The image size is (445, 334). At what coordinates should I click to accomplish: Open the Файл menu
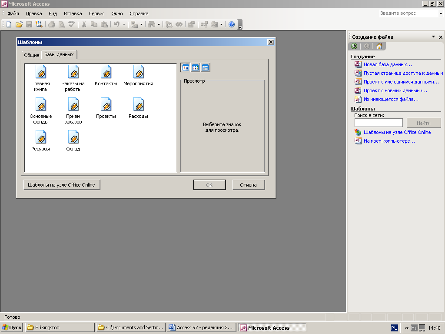click(x=13, y=13)
